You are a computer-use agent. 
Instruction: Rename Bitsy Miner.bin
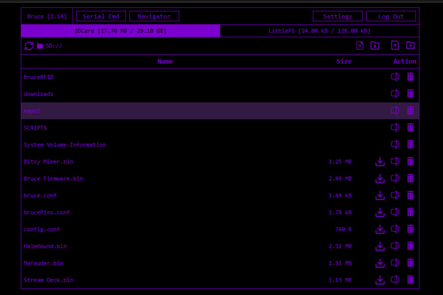(395, 161)
